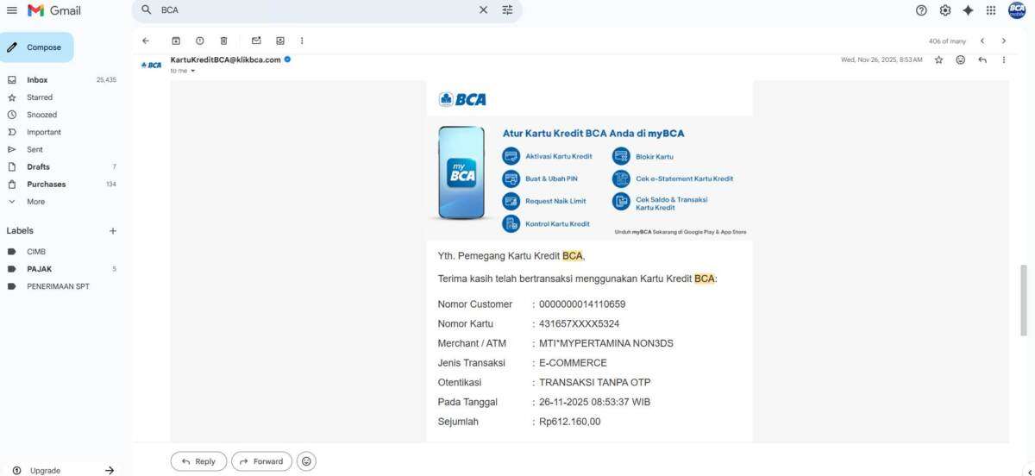Open Gmail support help icon

pyautogui.click(x=921, y=10)
